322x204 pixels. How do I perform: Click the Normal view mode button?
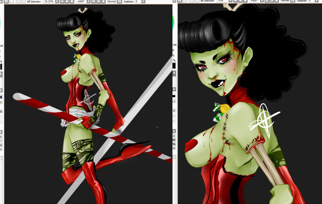pyautogui.click(x=112, y=2)
